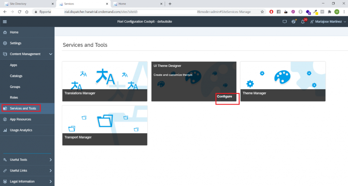The width and height of the screenshot is (348, 186).
Task: Switch to the Home browser tab
Action: [x=138, y=4]
